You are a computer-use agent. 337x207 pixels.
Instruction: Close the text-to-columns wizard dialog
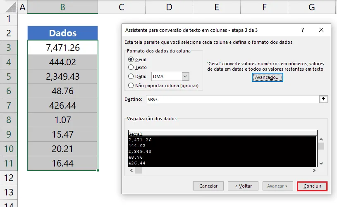[321, 30]
